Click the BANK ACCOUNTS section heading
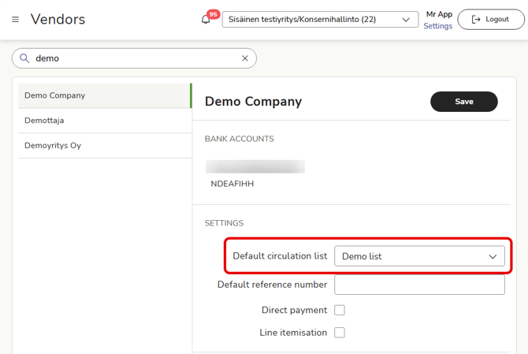This screenshot has height=354, width=528. pyautogui.click(x=240, y=139)
